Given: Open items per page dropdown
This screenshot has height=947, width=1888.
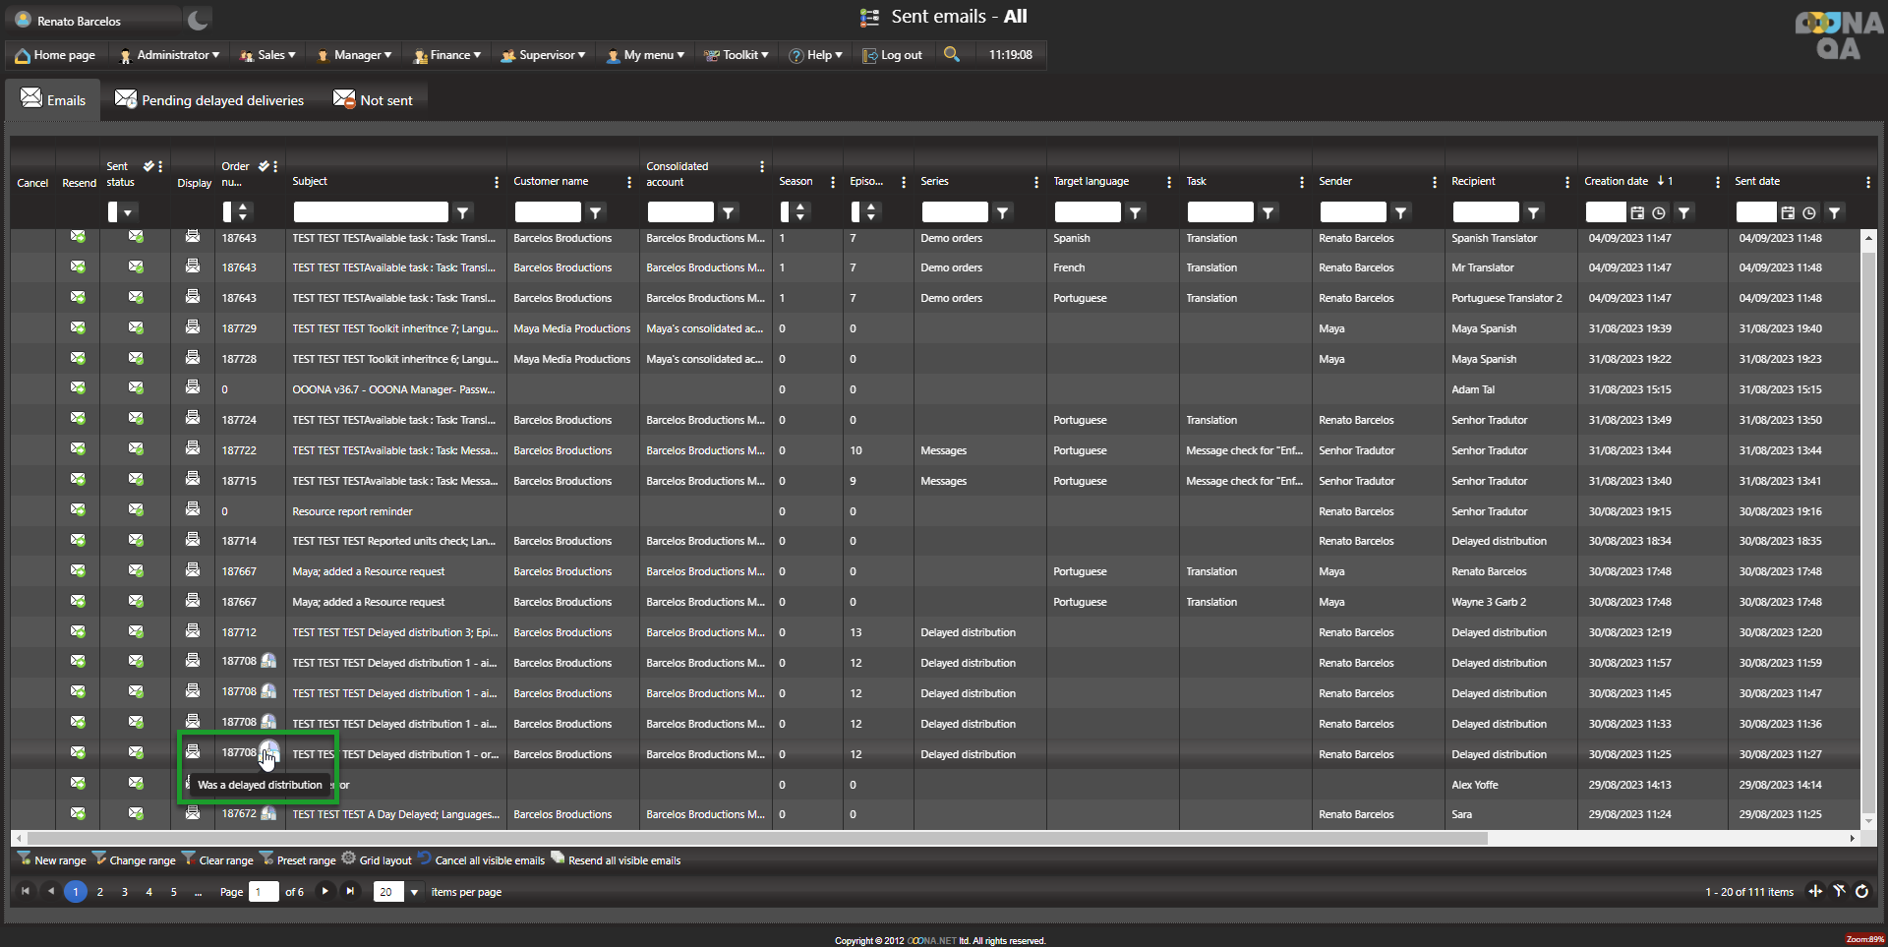Looking at the screenshot, I should tap(414, 892).
